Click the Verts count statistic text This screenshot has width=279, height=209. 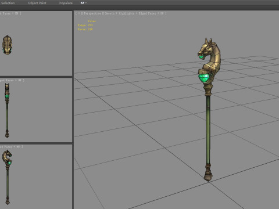coord(85,29)
